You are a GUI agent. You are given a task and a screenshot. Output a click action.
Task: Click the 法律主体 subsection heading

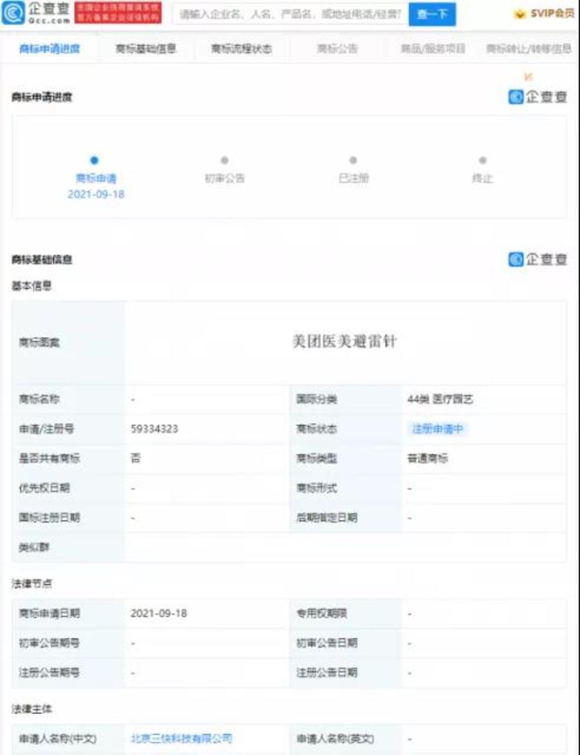pos(32,709)
